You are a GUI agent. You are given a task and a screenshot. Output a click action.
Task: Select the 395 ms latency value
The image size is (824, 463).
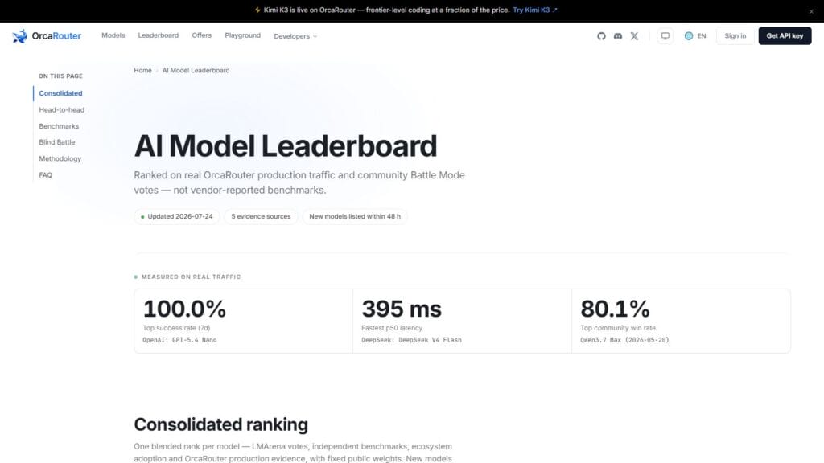(x=402, y=309)
